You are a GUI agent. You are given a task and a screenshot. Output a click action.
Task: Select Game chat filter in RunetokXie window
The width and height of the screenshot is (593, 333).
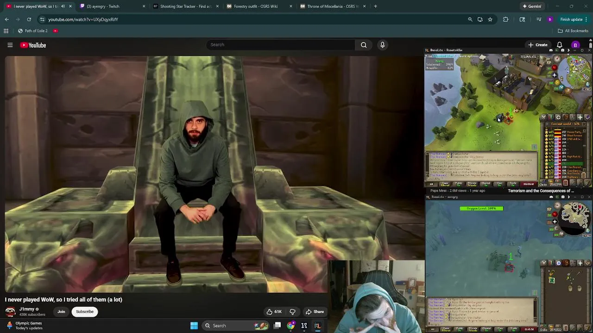[445, 184]
